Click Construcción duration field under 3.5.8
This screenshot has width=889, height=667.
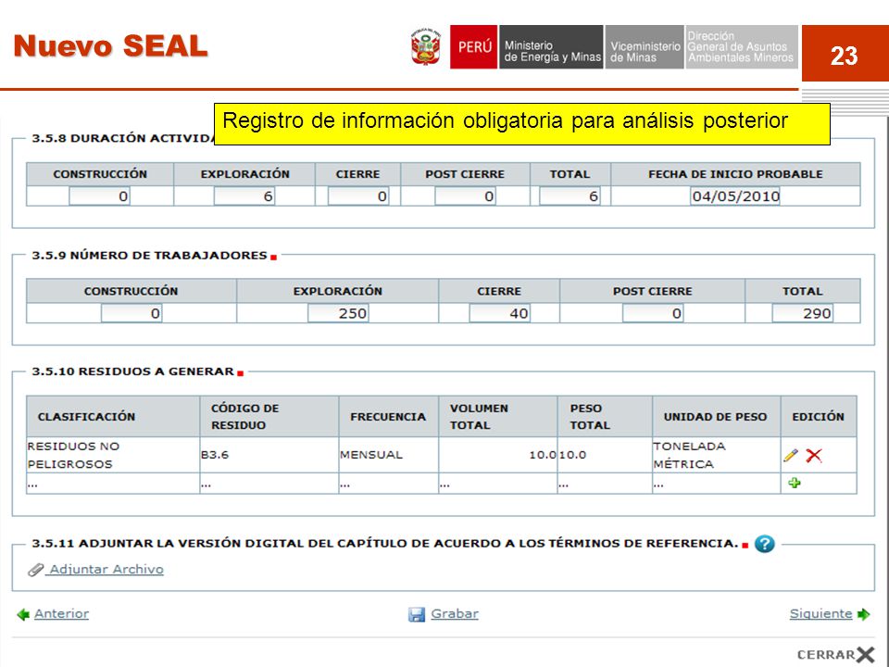(x=99, y=196)
